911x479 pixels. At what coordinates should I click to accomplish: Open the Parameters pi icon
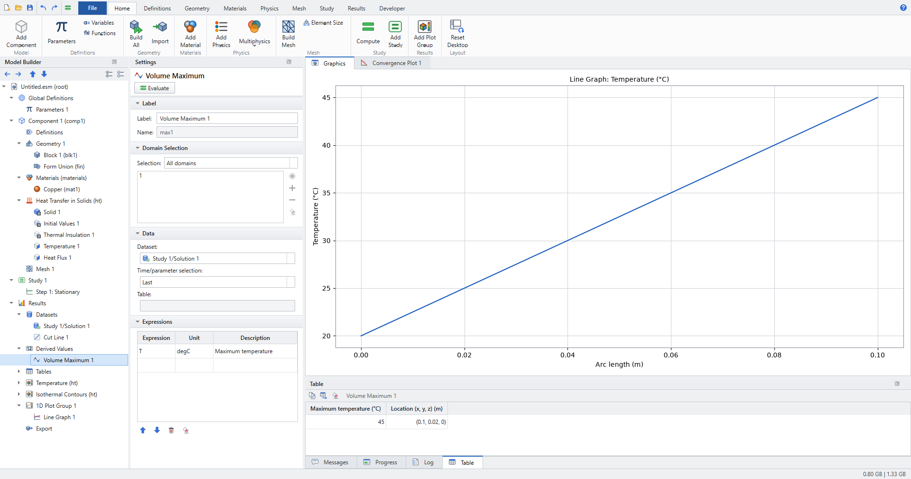click(x=61, y=27)
